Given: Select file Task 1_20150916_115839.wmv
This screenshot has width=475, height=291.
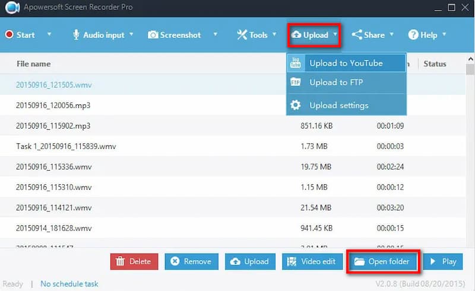Looking at the screenshot, I should [66, 146].
